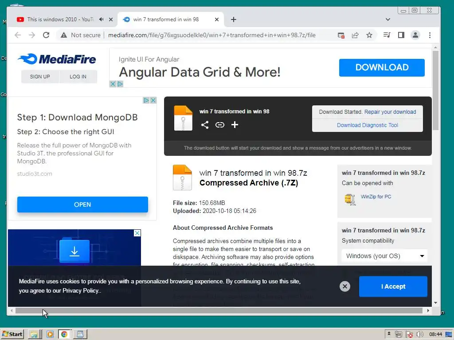Launch the media player taskbar icon
This screenshot has height=340, width=454.
click(x=50, y=335)
